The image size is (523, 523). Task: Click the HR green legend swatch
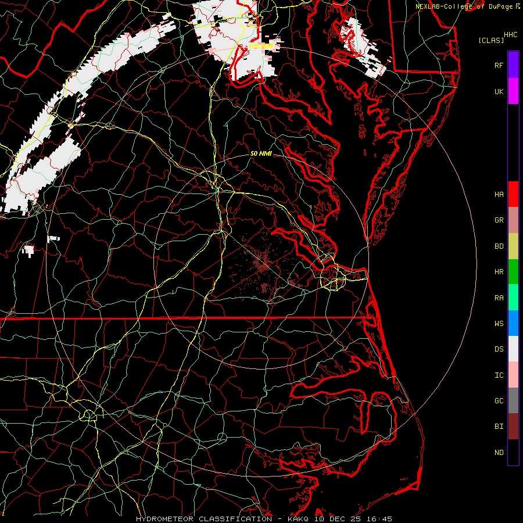click(x=513, y=272)
